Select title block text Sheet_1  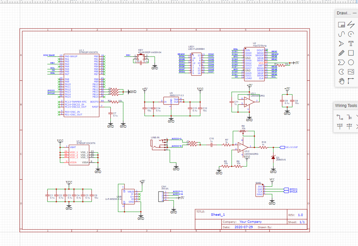coord(218,214)
